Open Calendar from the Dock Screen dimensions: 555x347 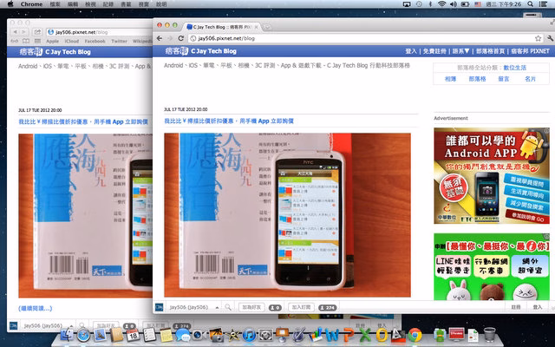(133, 335)
